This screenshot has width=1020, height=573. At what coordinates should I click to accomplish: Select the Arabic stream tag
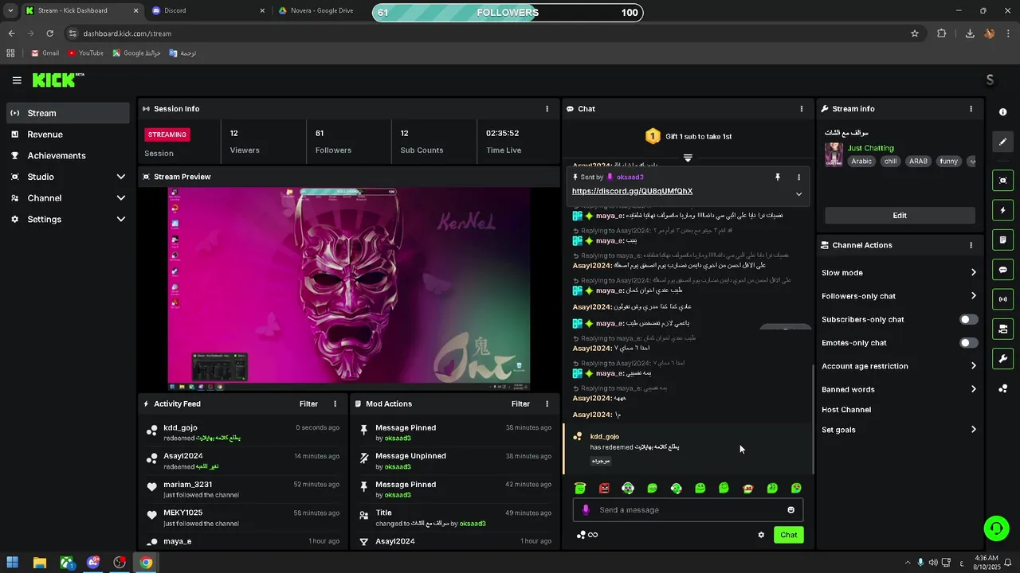coord(861,162)
